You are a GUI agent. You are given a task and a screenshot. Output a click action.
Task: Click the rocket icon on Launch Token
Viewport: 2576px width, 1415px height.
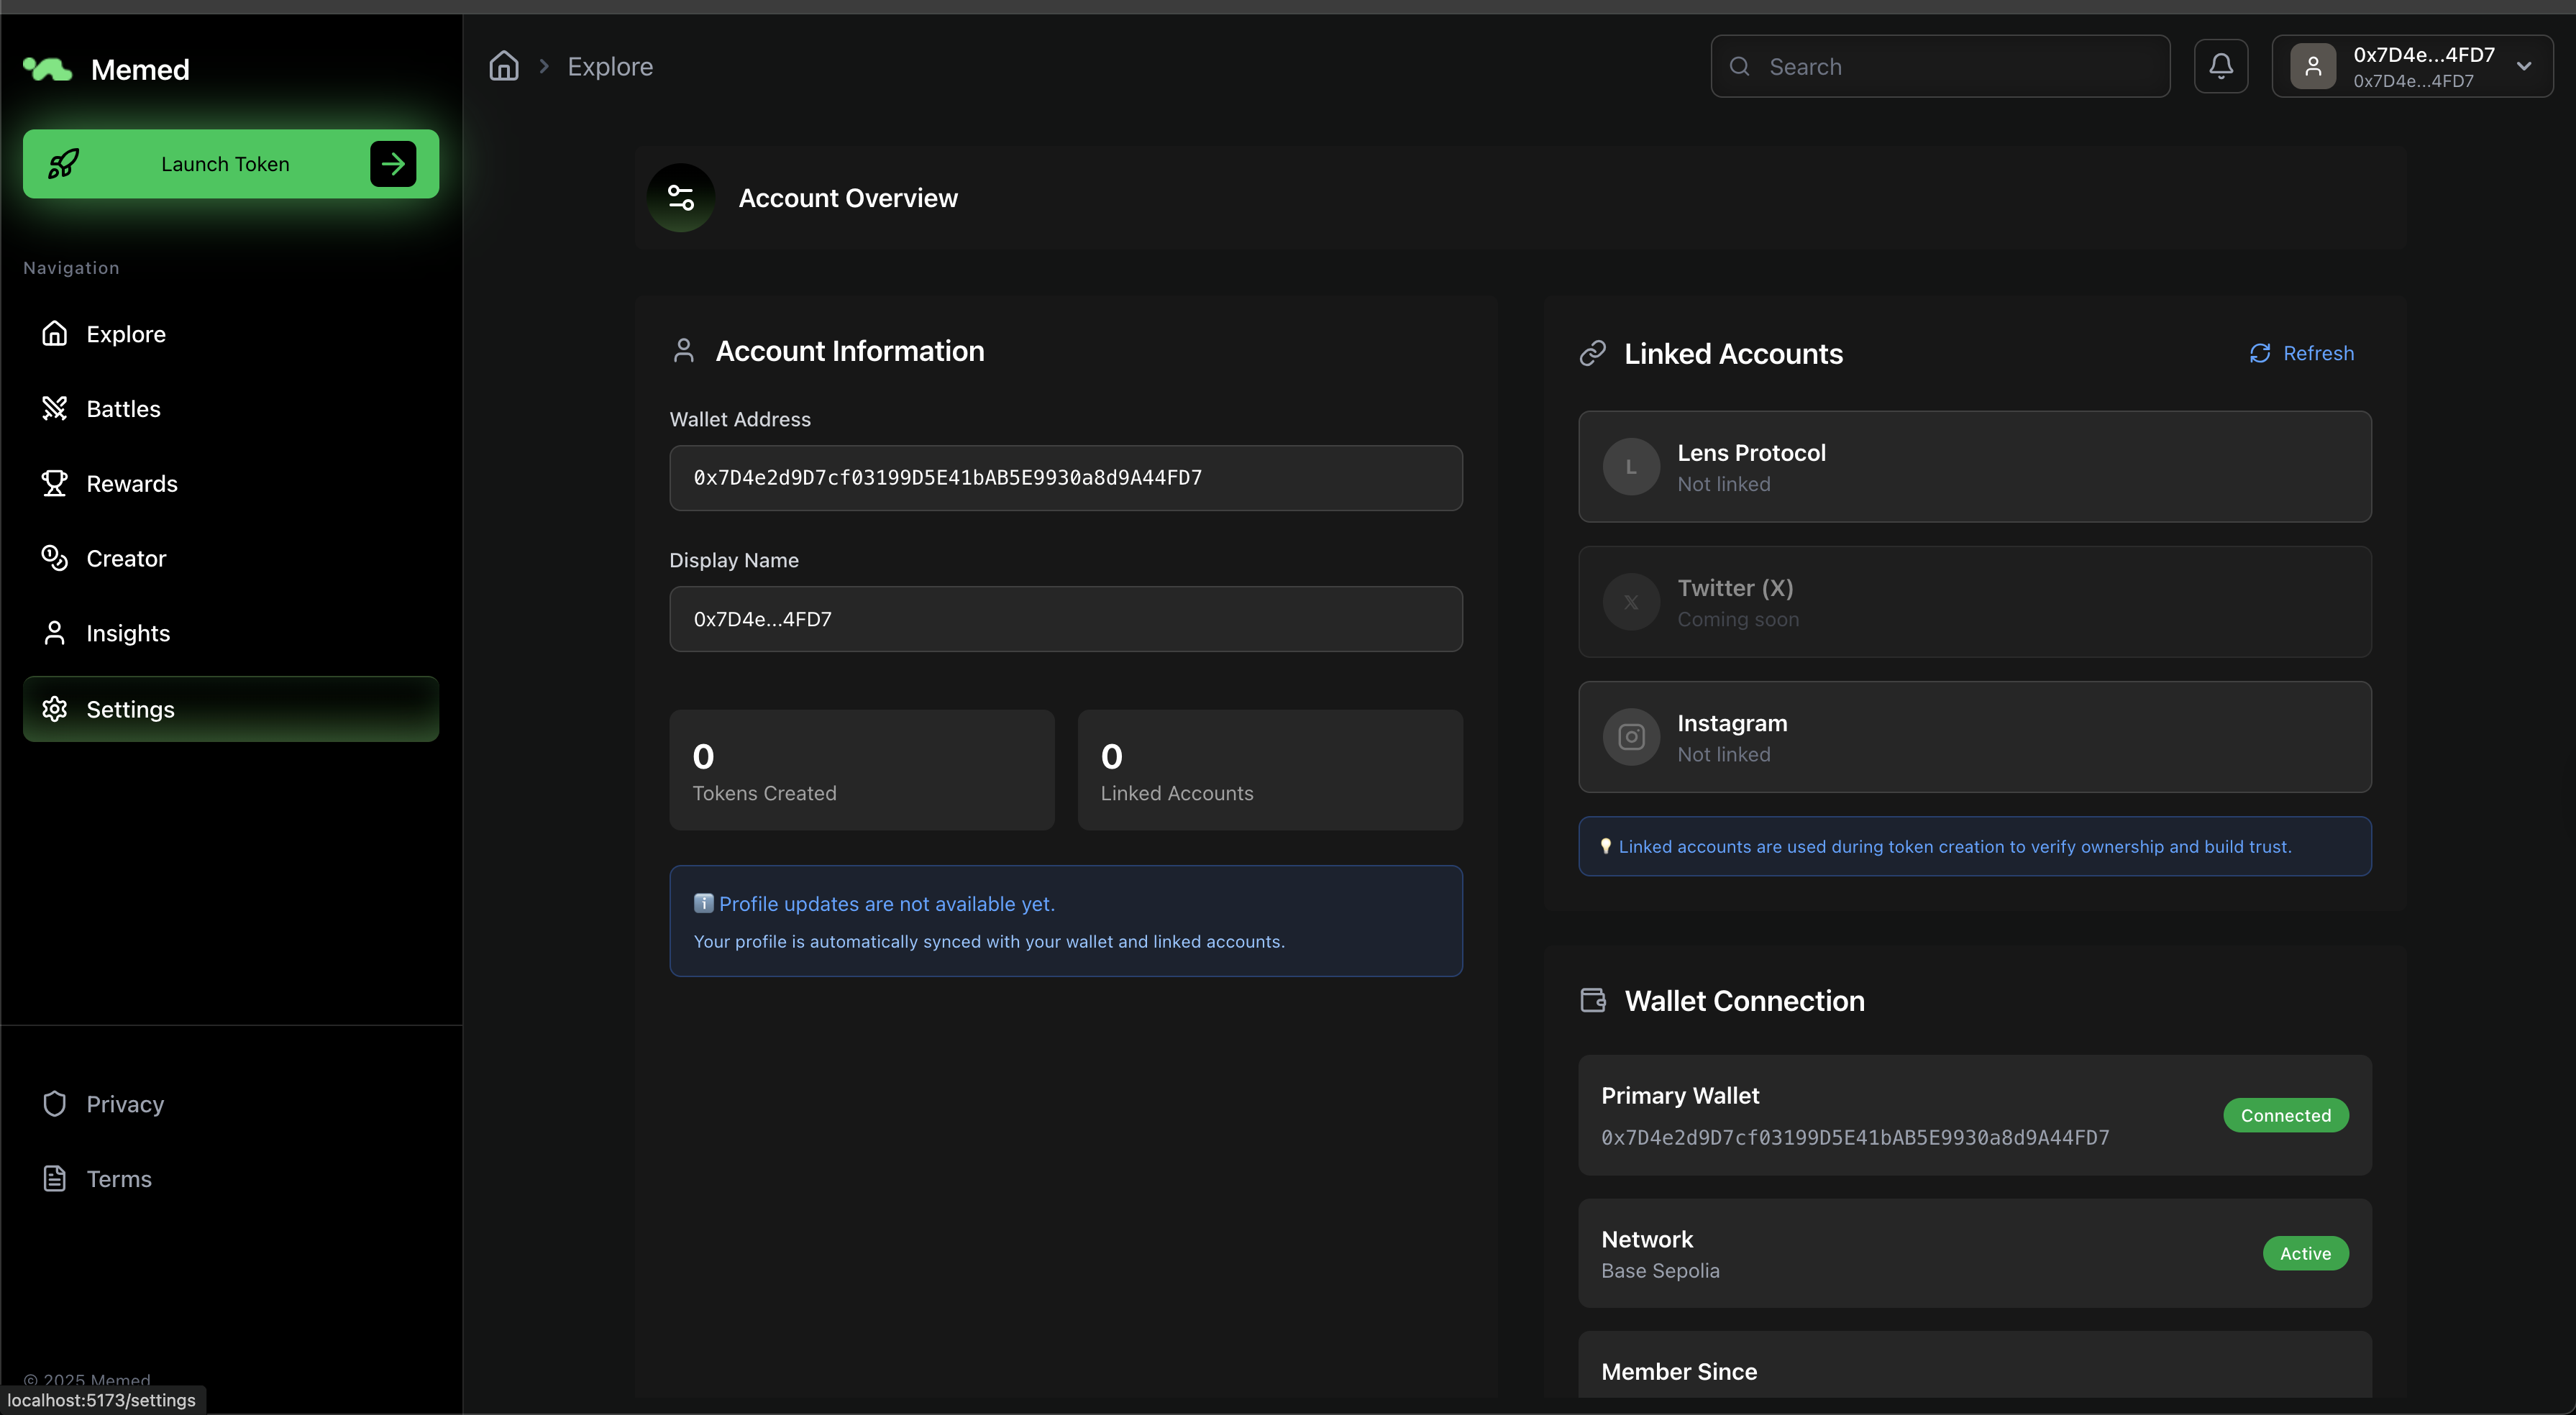coord(62,163)
